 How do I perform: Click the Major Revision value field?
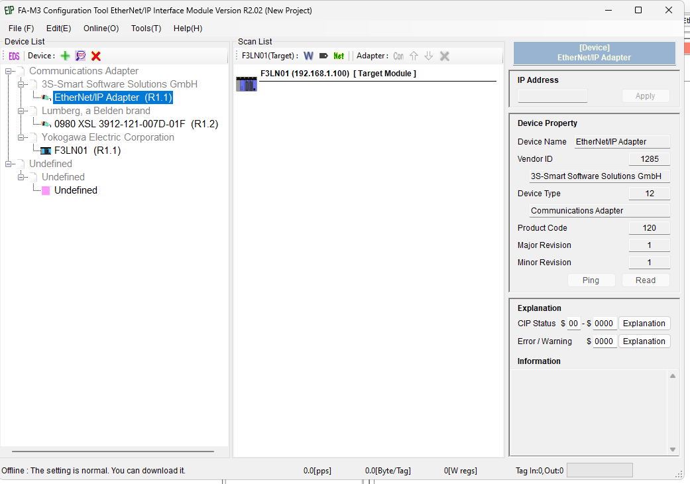[650, 245]
